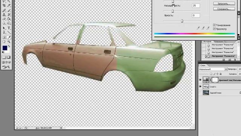Select the Notes tool
241x136 pixels.
pos(4,37)
